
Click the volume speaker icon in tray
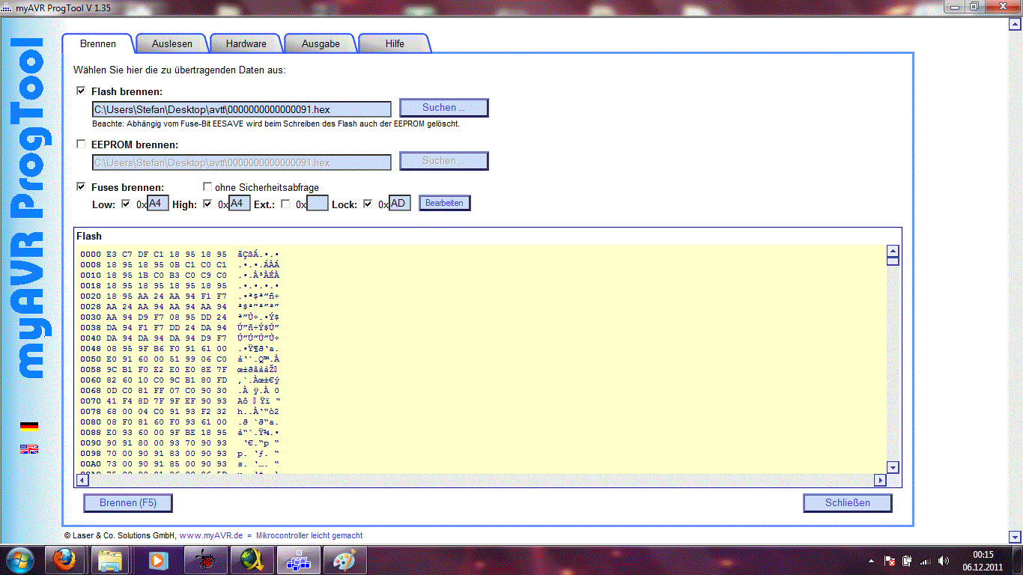943,561
